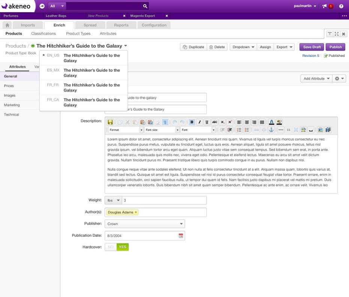Image resolution: width=349 pixels, height=297 pixels.
Task: Align description text right
Action: tap(254, 122)
